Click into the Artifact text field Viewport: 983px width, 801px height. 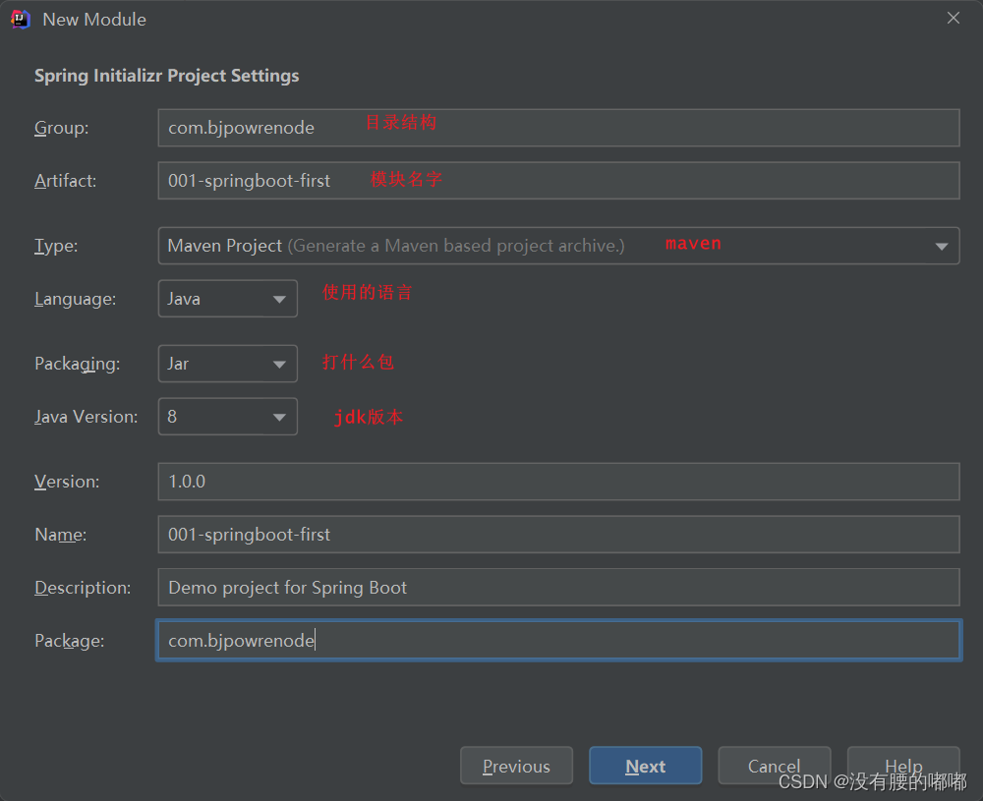[x=558, y=181]
